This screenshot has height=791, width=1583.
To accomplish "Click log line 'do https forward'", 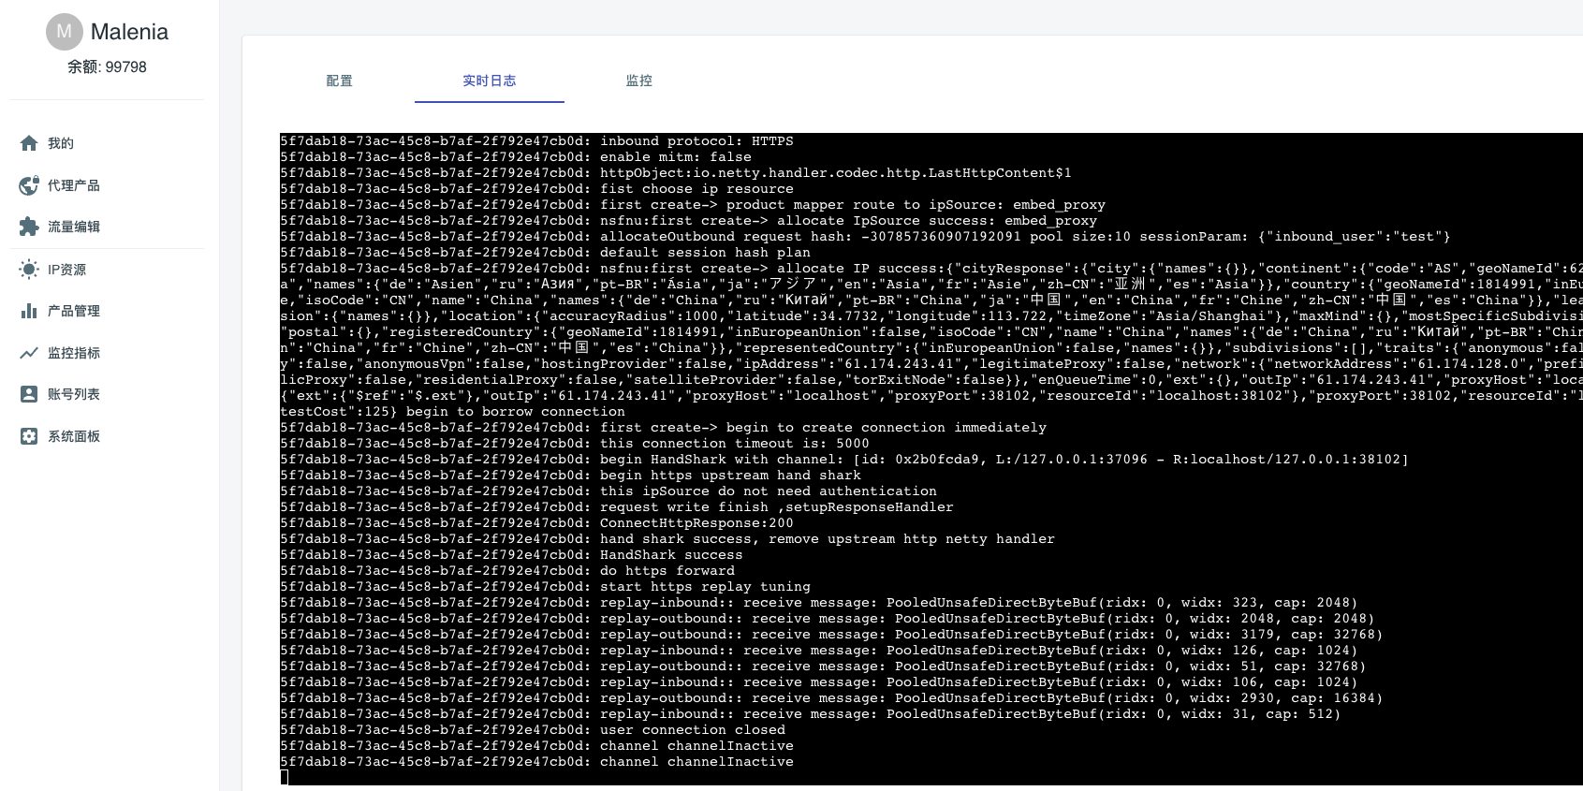I will (x=507, y=571).
